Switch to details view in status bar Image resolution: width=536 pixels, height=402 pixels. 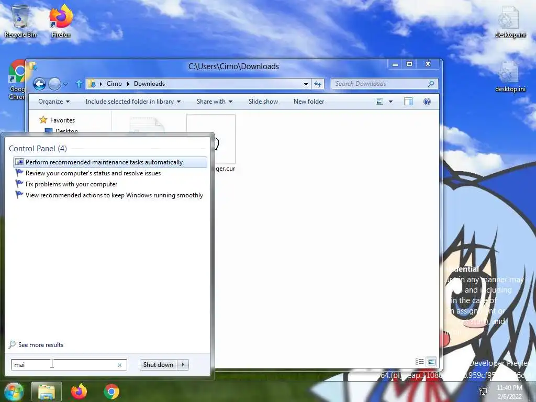tap(419, 362)
